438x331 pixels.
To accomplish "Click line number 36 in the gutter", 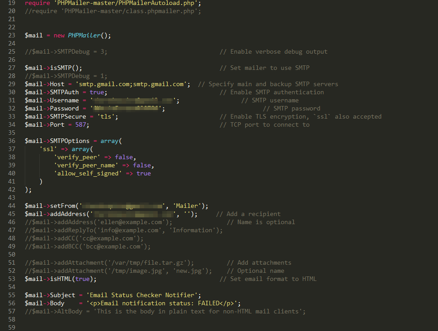I will click(x=12, y=141).
